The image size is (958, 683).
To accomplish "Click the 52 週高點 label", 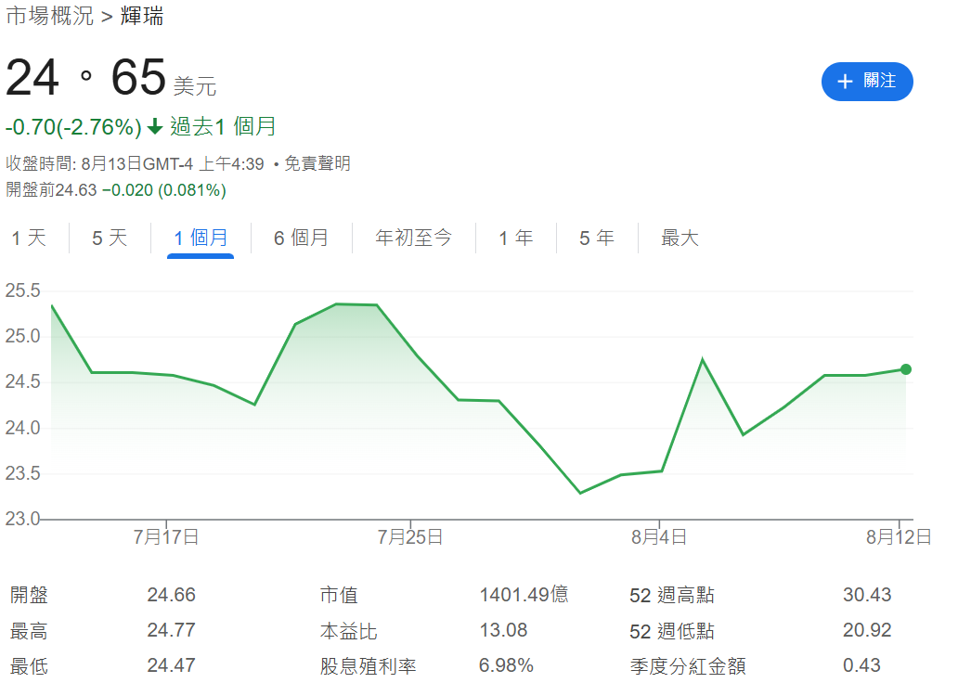I will coord(671,595).
